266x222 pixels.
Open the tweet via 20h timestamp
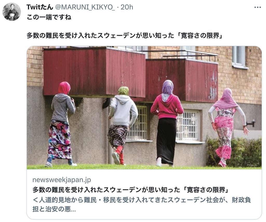[x=127, y=7]
